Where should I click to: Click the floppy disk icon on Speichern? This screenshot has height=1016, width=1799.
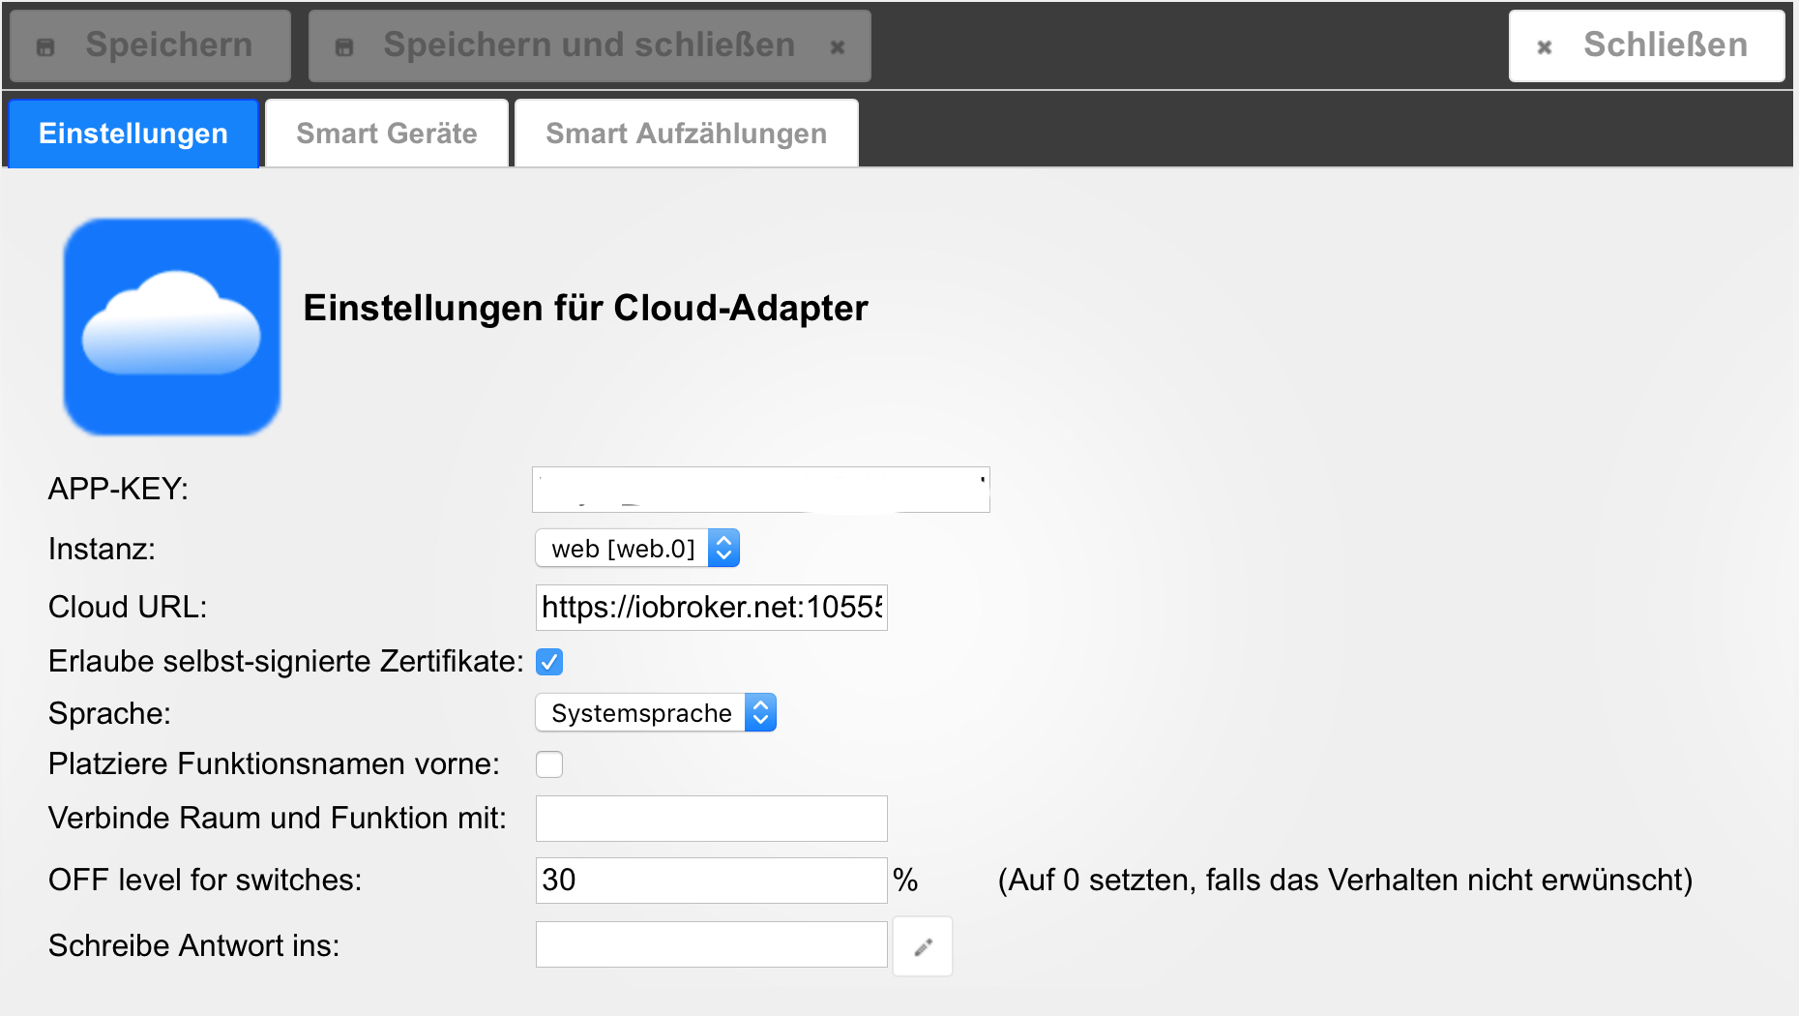click(45, 46)
